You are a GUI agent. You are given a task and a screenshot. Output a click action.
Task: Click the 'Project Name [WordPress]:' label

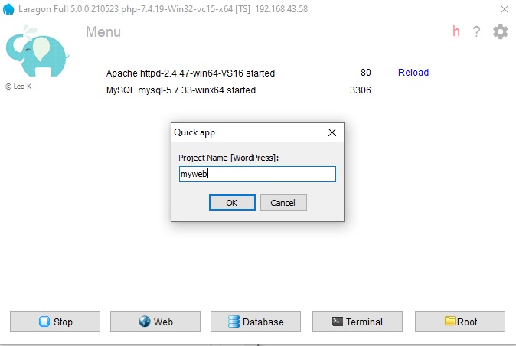(x=228, y=158)
